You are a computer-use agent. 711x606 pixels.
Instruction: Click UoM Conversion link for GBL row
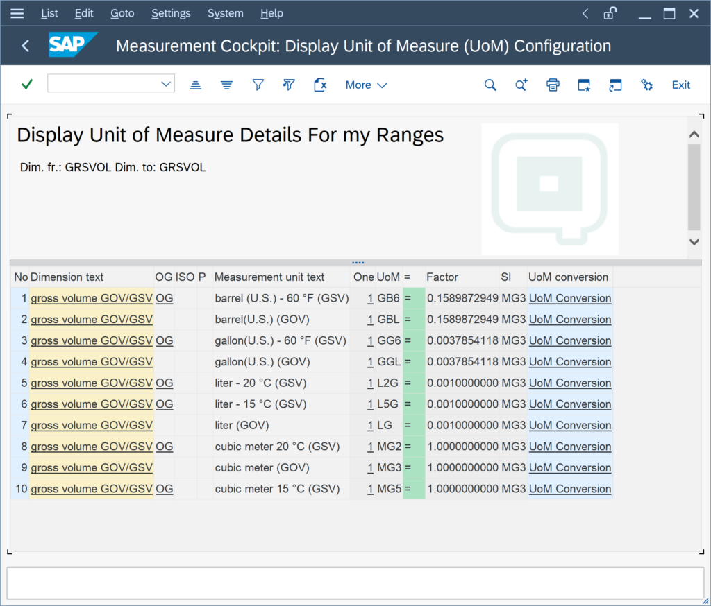tap(570, 320)
